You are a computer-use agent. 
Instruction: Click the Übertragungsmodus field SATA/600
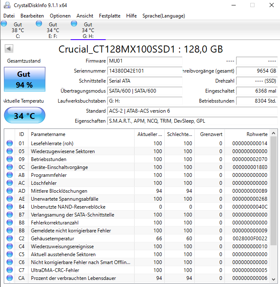145,91
